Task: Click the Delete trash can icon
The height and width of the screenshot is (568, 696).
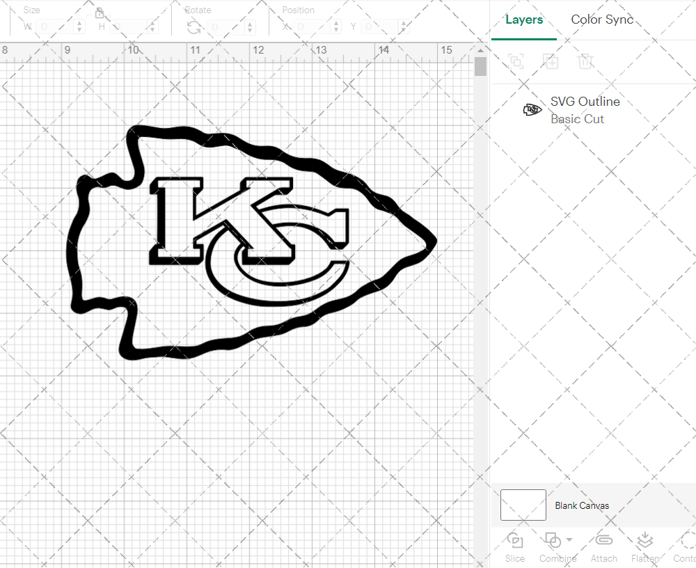Action: coord(585,61)
